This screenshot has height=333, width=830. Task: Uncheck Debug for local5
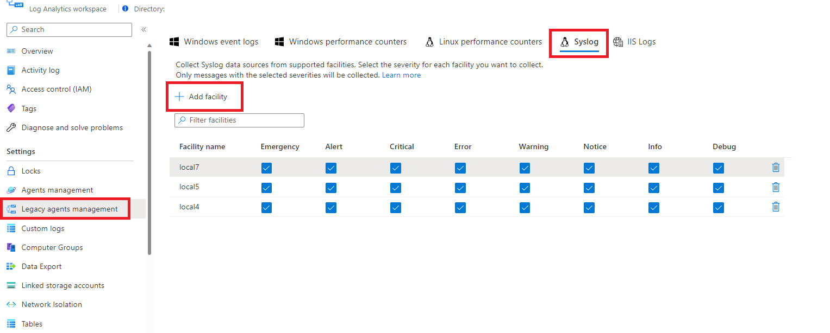719,188
